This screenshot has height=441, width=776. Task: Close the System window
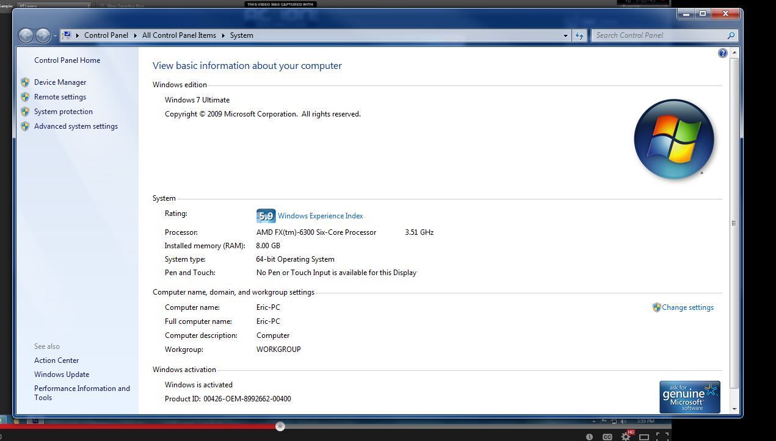pyautogui.click(x=725, y=13)
